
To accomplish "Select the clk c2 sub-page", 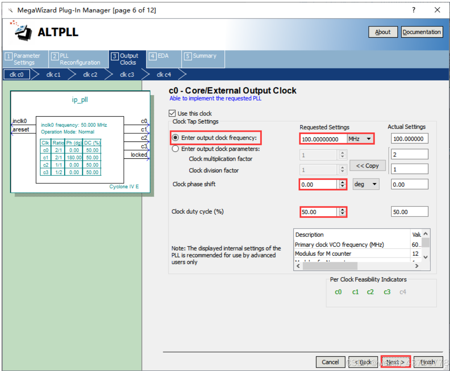I will pyautogui.click(x=90, y=75).
